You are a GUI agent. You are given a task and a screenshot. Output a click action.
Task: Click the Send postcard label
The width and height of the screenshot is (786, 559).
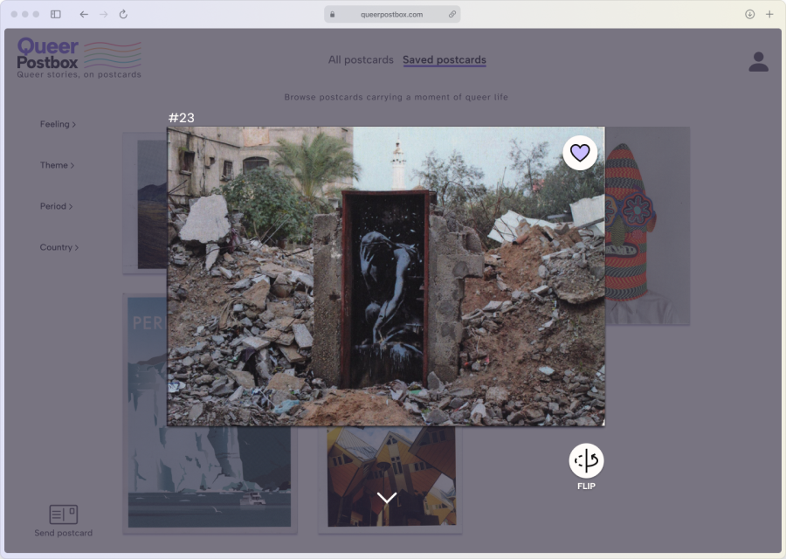click(x=63, y=533)
